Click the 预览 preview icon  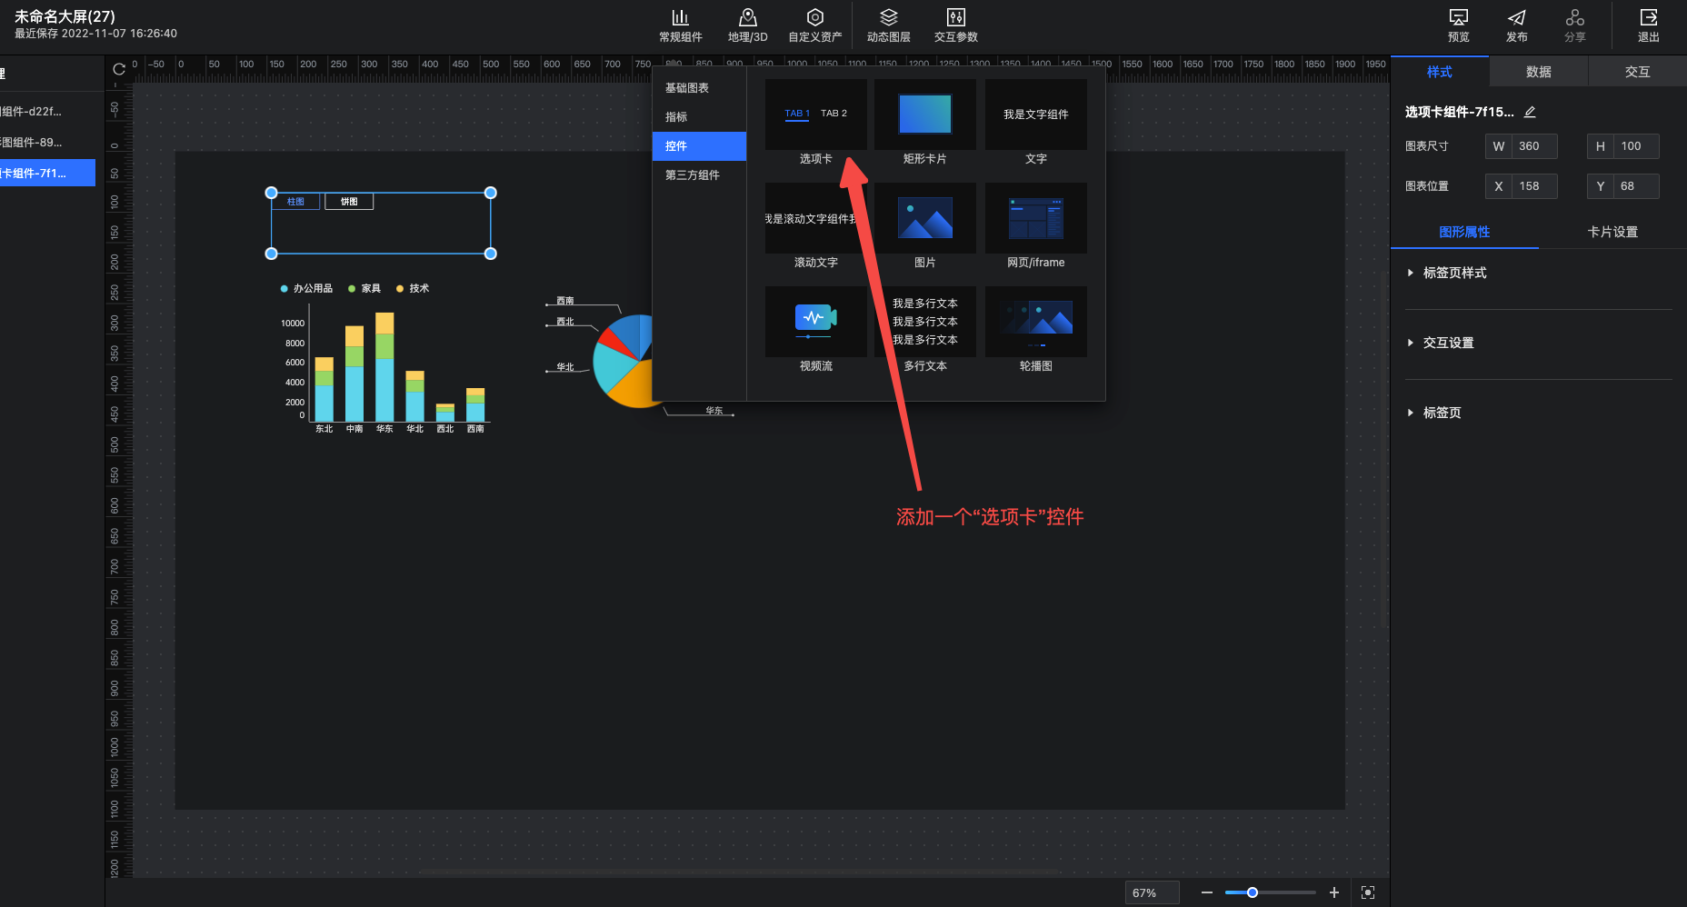pos(1458,17)
